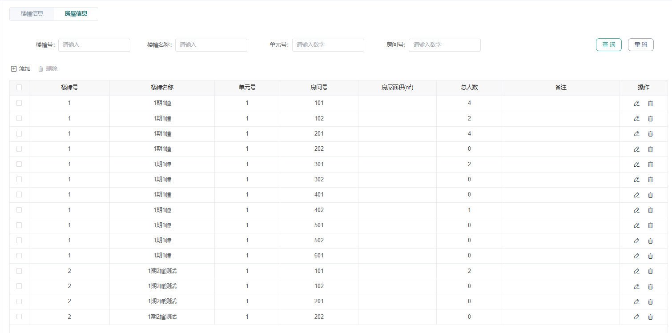This screenshot has height=333, width=672.
Task: Delete the row for room 202 of 1期1幢
Action: click(650, 149)
